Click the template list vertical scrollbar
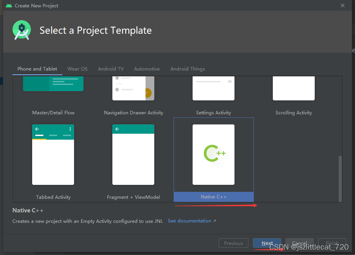 340,178
